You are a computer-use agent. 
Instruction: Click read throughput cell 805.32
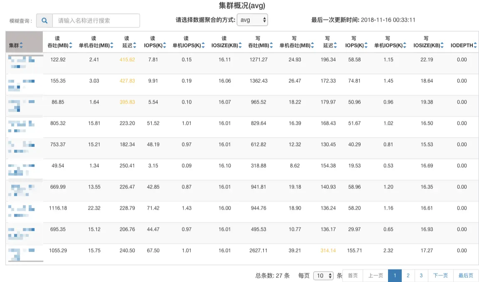pyautogui.click(x=58, y=123)
